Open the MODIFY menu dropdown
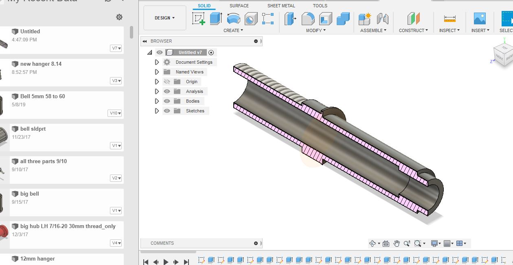Image resolution: width=513 pixels, height=265 pixels. coord(316,30)
